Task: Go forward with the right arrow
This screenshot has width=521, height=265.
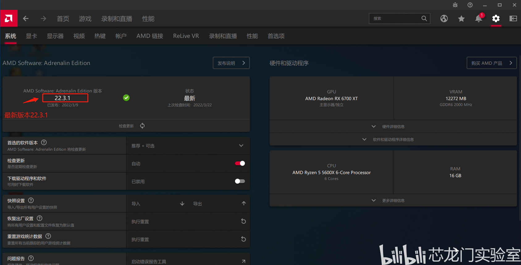Action: click(x=43, y=18)
